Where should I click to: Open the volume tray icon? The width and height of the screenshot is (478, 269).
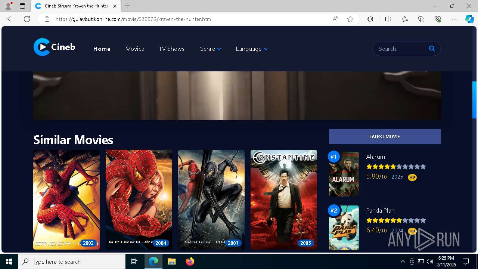[x=430, y=262]
